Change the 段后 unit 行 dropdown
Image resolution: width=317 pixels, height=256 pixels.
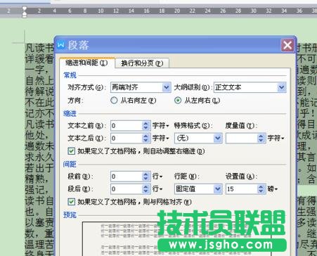(157, 188)
